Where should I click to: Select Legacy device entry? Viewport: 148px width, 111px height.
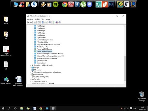click(41, 38)
